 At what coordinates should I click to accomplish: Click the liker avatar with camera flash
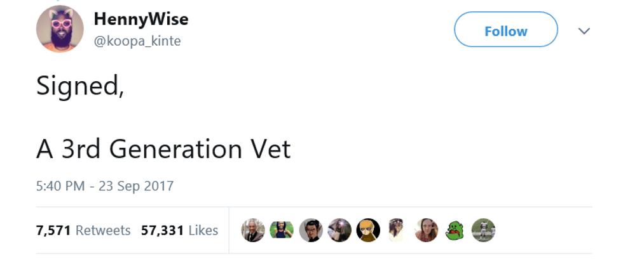pos(339,230)
